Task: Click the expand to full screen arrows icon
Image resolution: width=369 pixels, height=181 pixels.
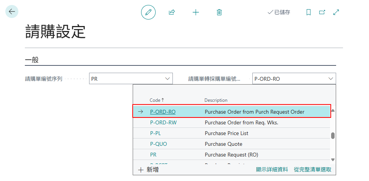Action: pos(336,12)
